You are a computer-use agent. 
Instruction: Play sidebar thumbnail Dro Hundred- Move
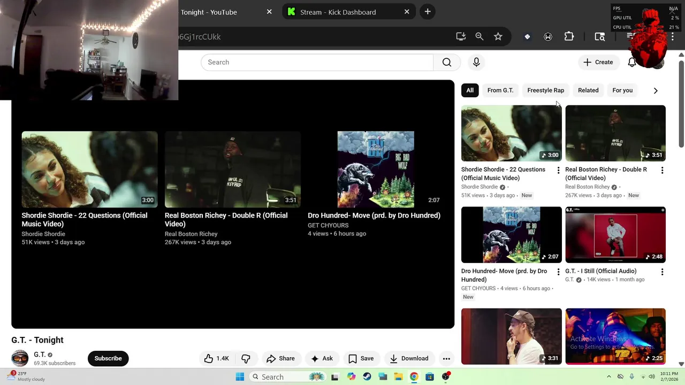pyautogui.click(x=511, y=235)
